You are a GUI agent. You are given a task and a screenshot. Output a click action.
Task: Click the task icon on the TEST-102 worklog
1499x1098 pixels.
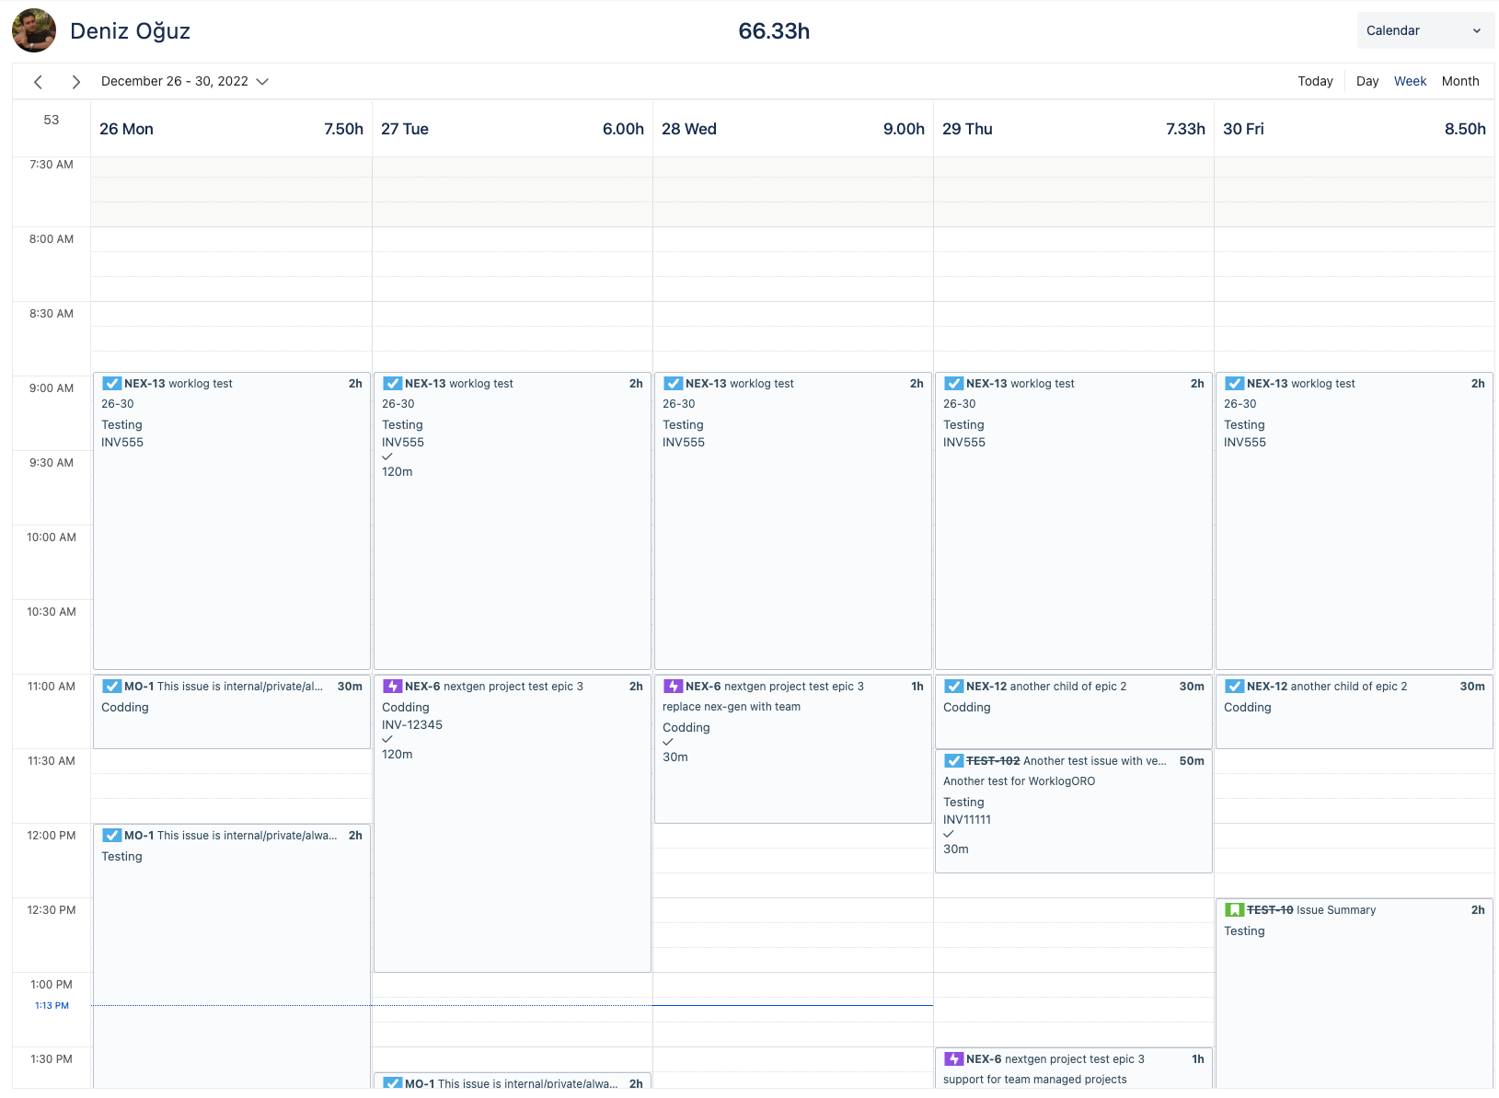tap(953, 761)
